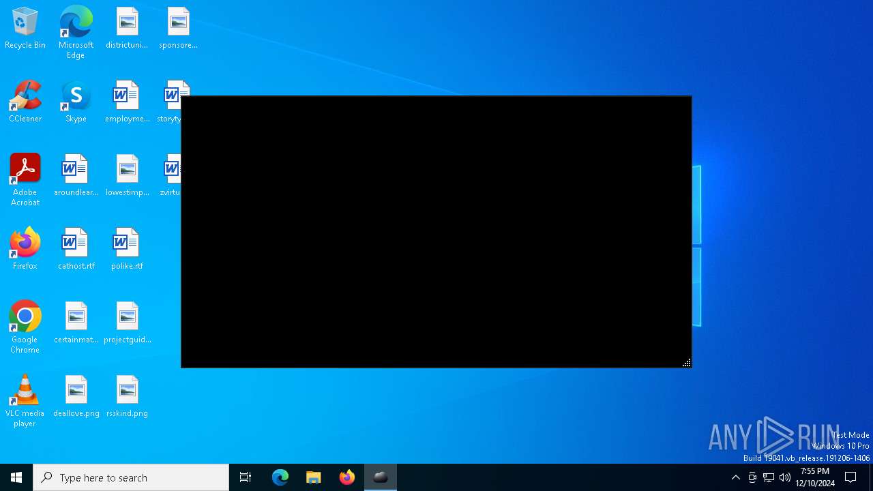This screenshot has width=873, height=491.
Task: Click the black window's resize grip
Action: 686,363
